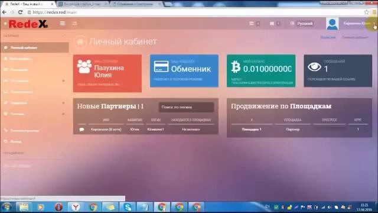Viewport: 378px width, 213px height.
Task: Click the dark visits card showing 1
Action: pyautogui.click(x=338, y=71)
